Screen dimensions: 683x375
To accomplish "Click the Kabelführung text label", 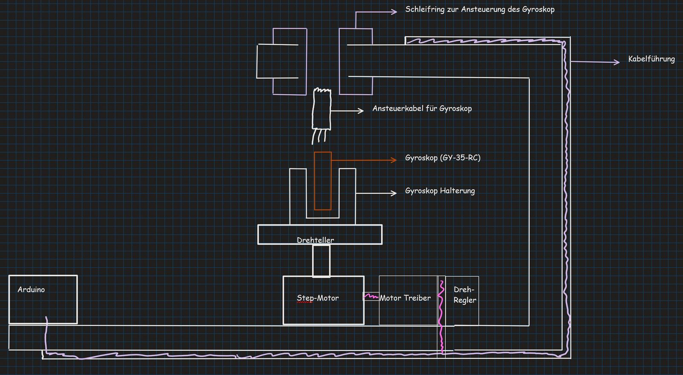I will pos(651,59).
